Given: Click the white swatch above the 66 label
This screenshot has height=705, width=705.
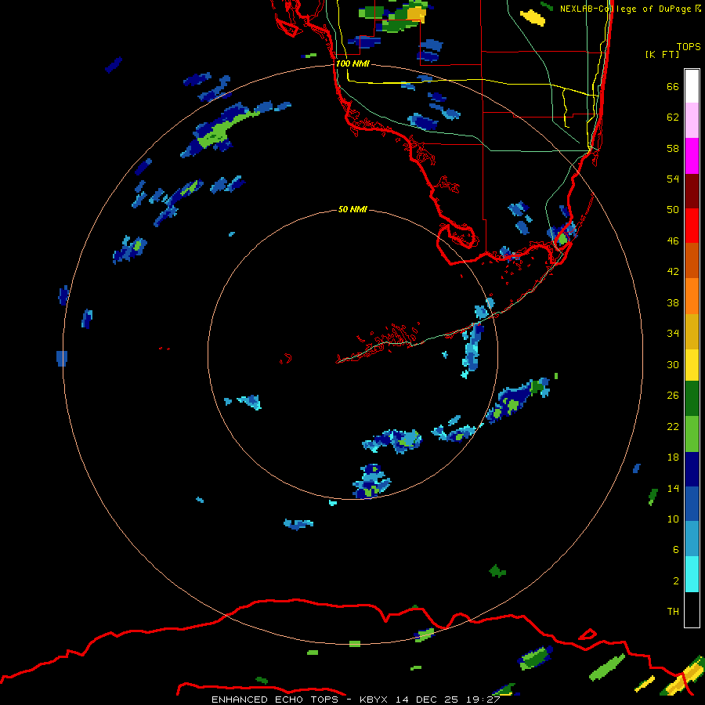Looking at the screenshot, I should point(692,86).
